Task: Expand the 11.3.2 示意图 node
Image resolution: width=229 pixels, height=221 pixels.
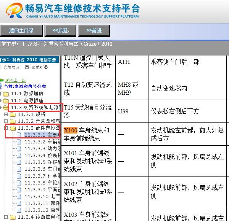Action: (x=6, y=121)
